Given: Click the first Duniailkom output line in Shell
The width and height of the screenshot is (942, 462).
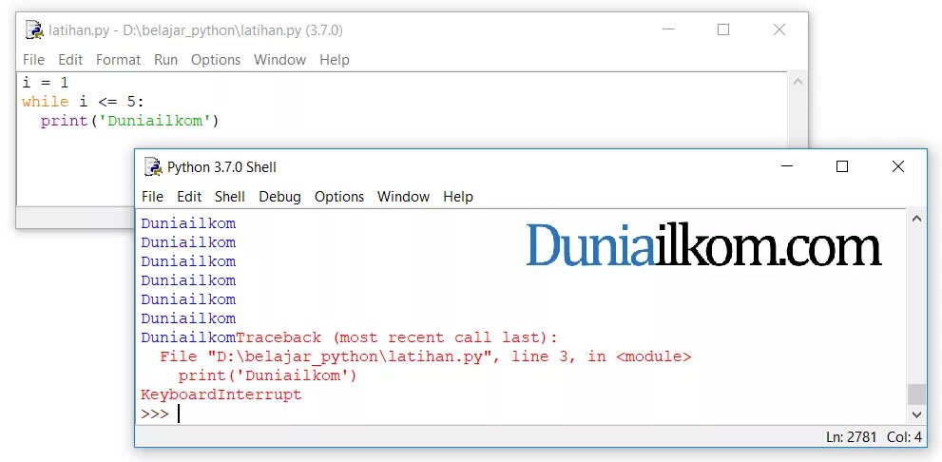Looking at the screenshot, I should click(x=188, y=223).
